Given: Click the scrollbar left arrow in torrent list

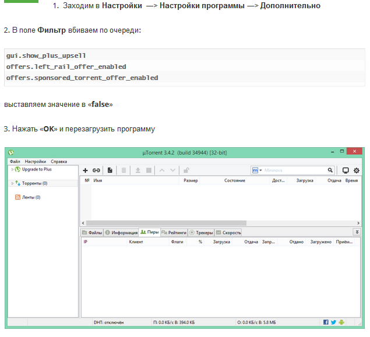Looking at the screenshot, I should point(83,223).
